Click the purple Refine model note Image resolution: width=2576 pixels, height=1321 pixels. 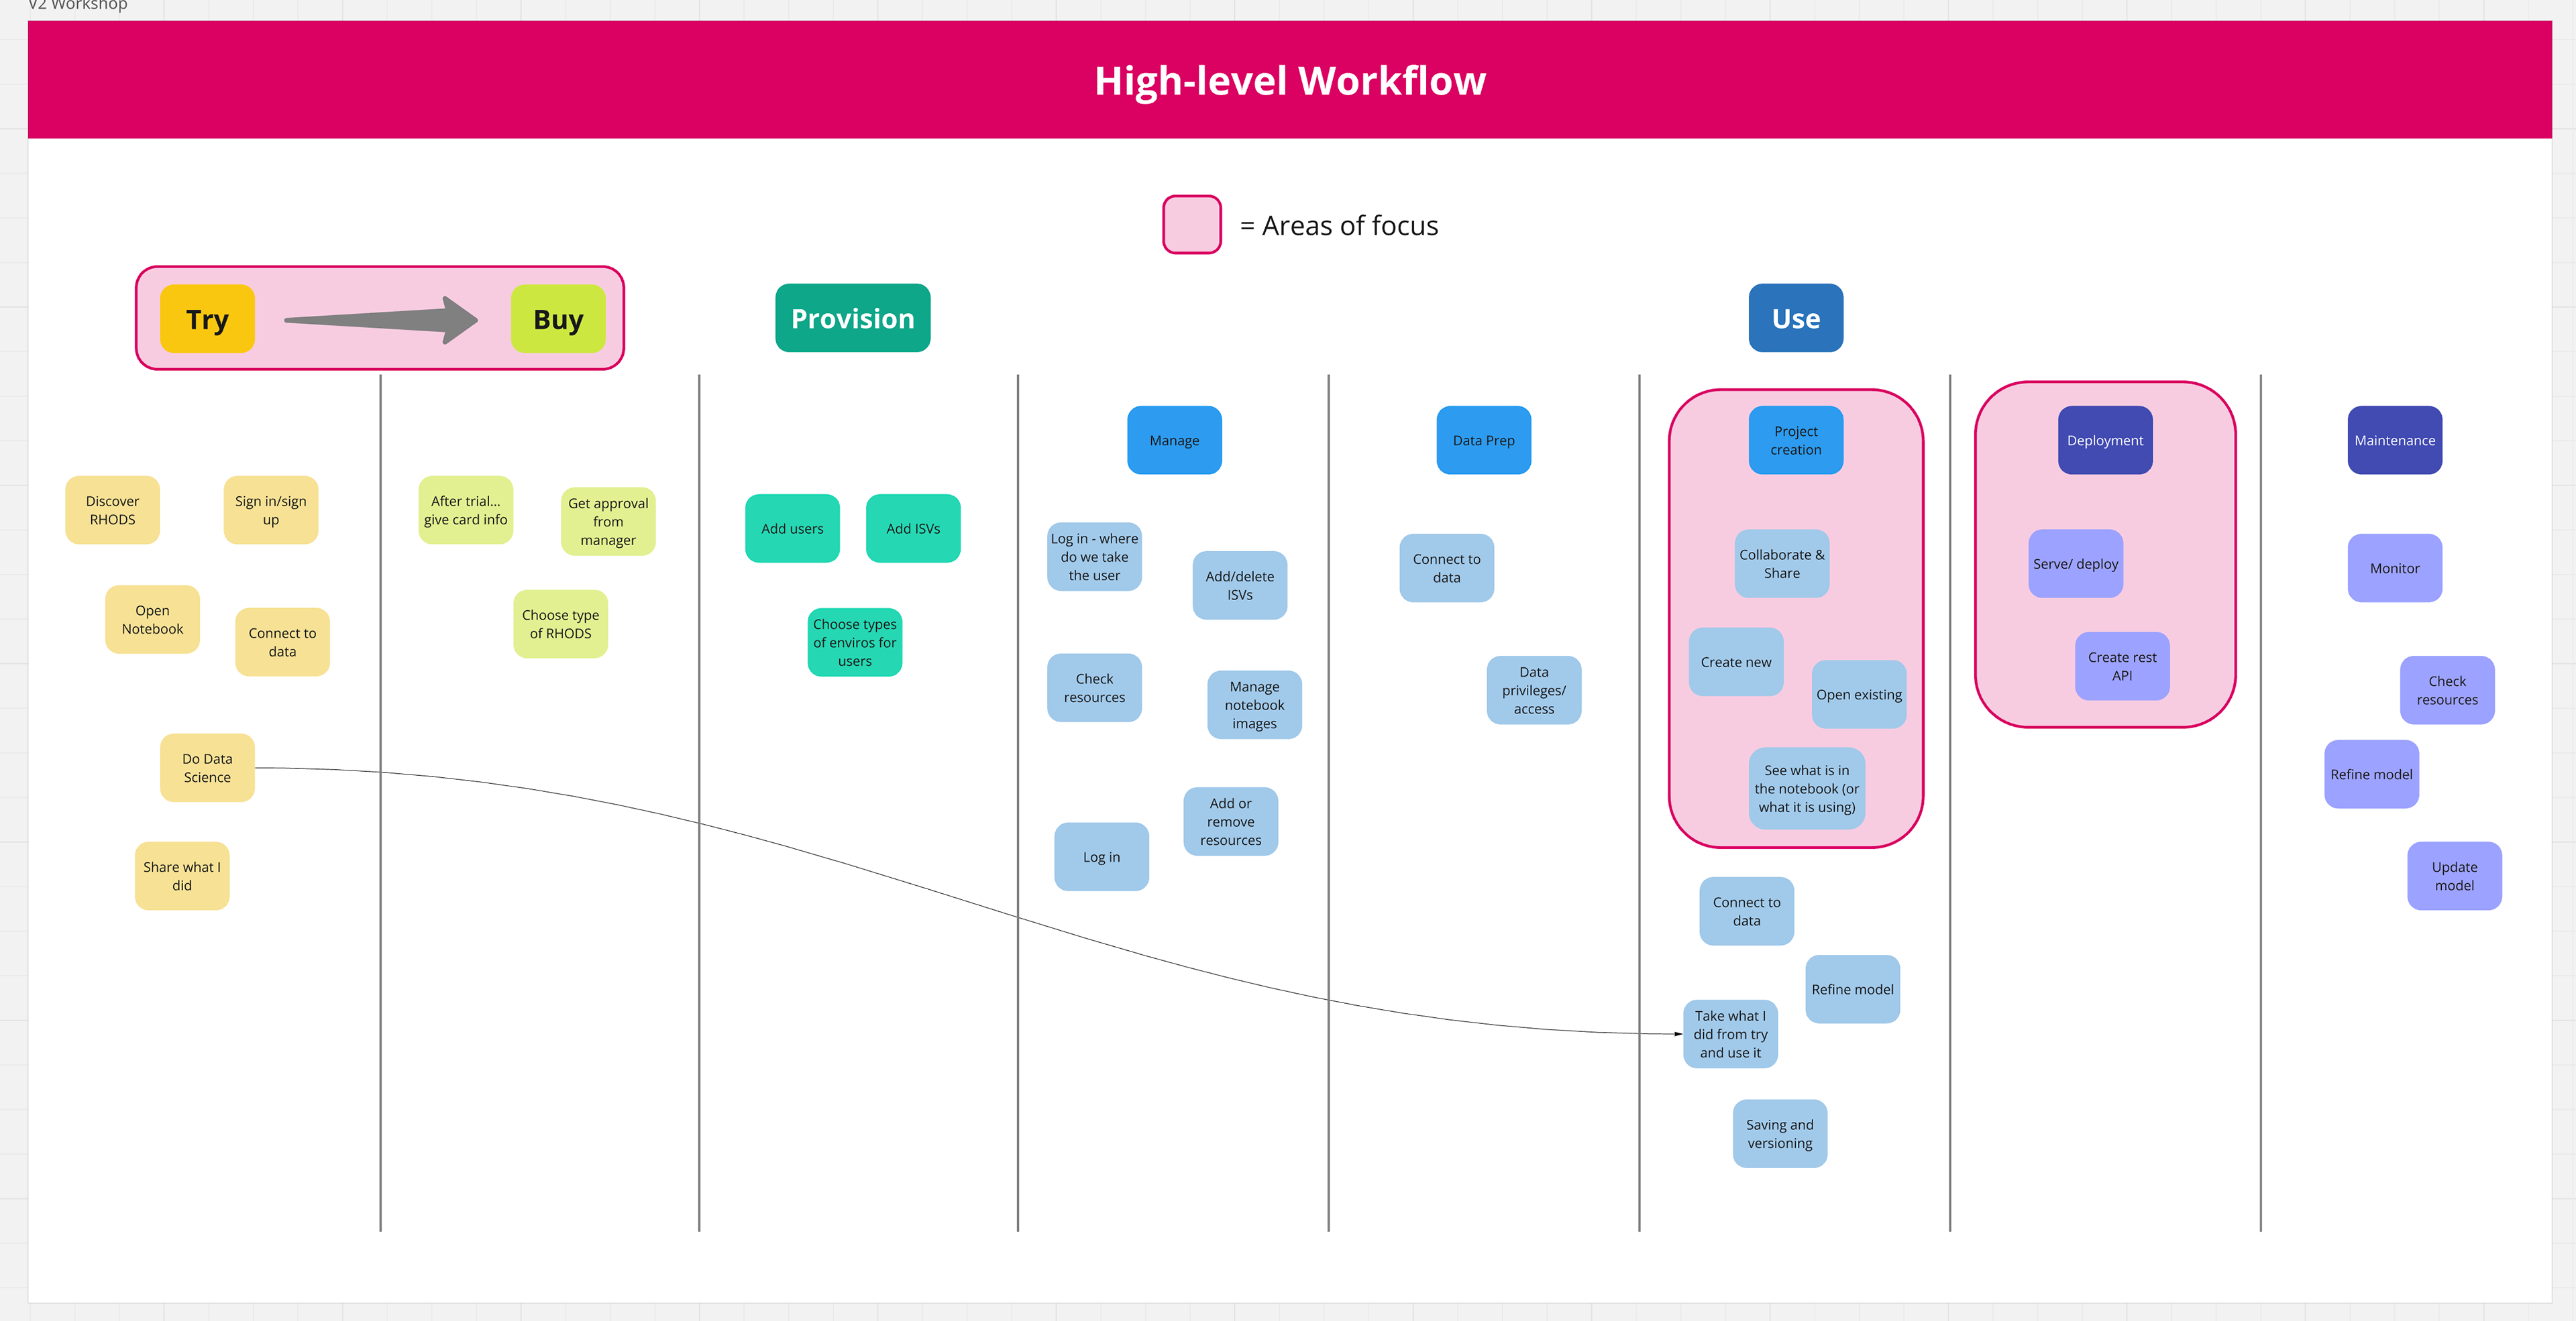[x=2372, y=773]
